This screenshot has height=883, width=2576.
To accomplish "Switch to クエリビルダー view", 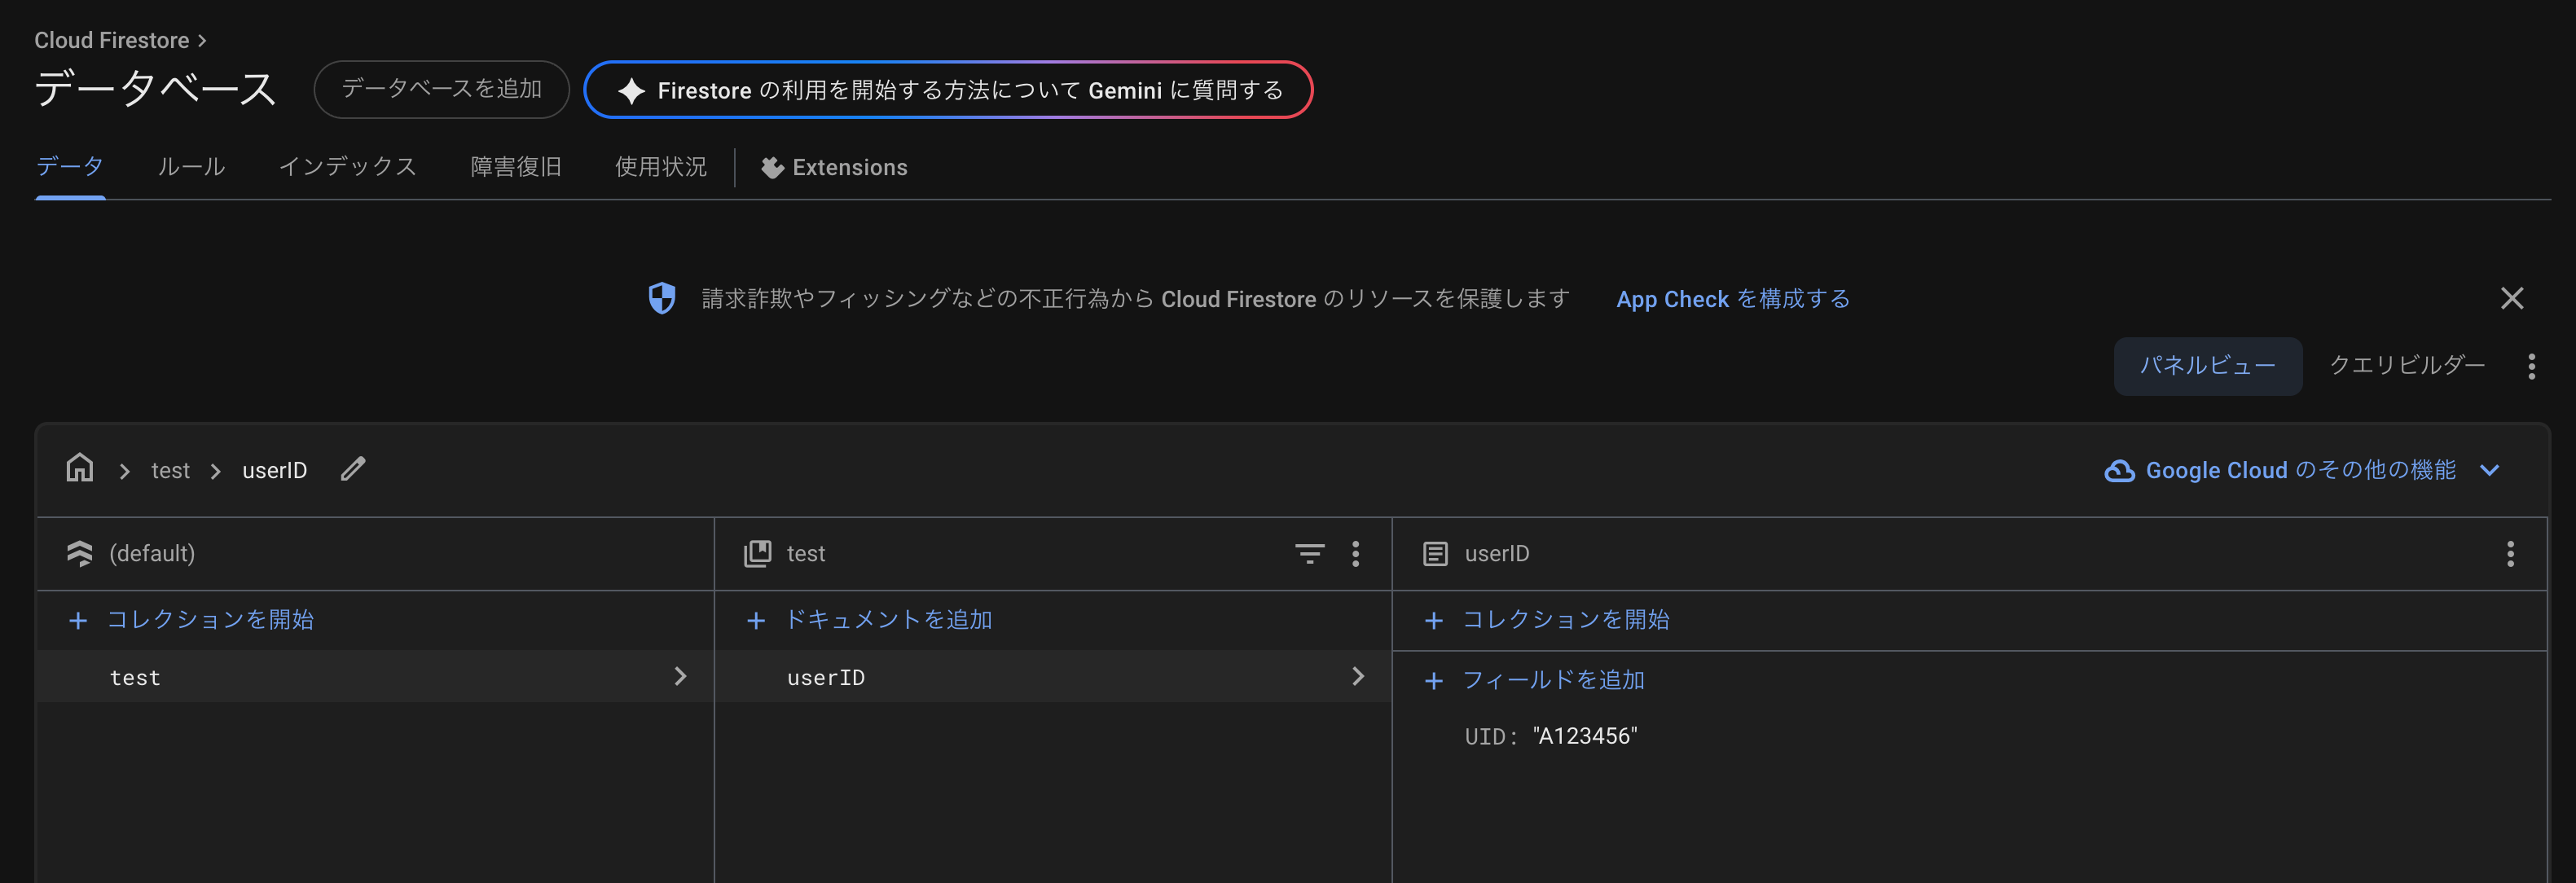I will (2406, 365).
